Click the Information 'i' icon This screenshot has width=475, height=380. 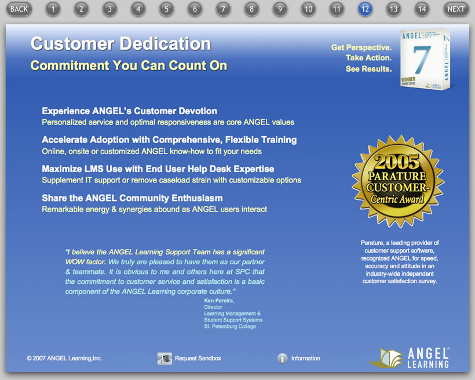[x=282, y=359]
